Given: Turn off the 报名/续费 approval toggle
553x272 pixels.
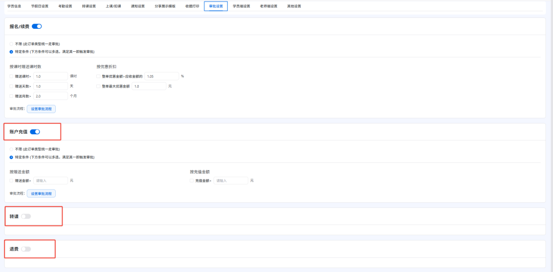Looking at the screenshot, I should pyautogui.click(x=37, y=26).
